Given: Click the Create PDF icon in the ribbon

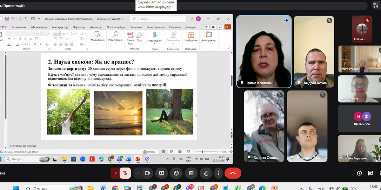Looking at the screenshot, I should pos(130,36).
